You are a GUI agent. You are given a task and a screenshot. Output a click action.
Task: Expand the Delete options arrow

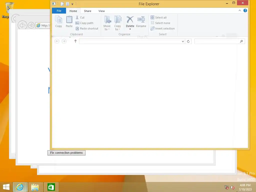click(130, 29)
